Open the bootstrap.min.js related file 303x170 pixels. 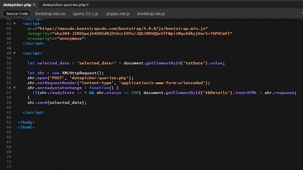pyautogui.click(x=151, y=14)
